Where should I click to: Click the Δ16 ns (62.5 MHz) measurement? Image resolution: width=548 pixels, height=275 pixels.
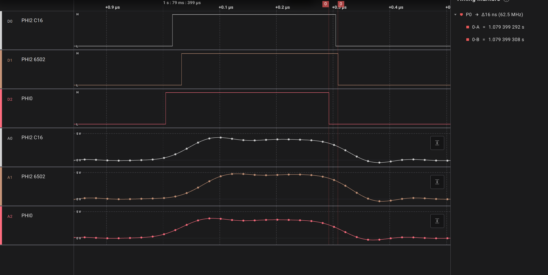[502, 15]
